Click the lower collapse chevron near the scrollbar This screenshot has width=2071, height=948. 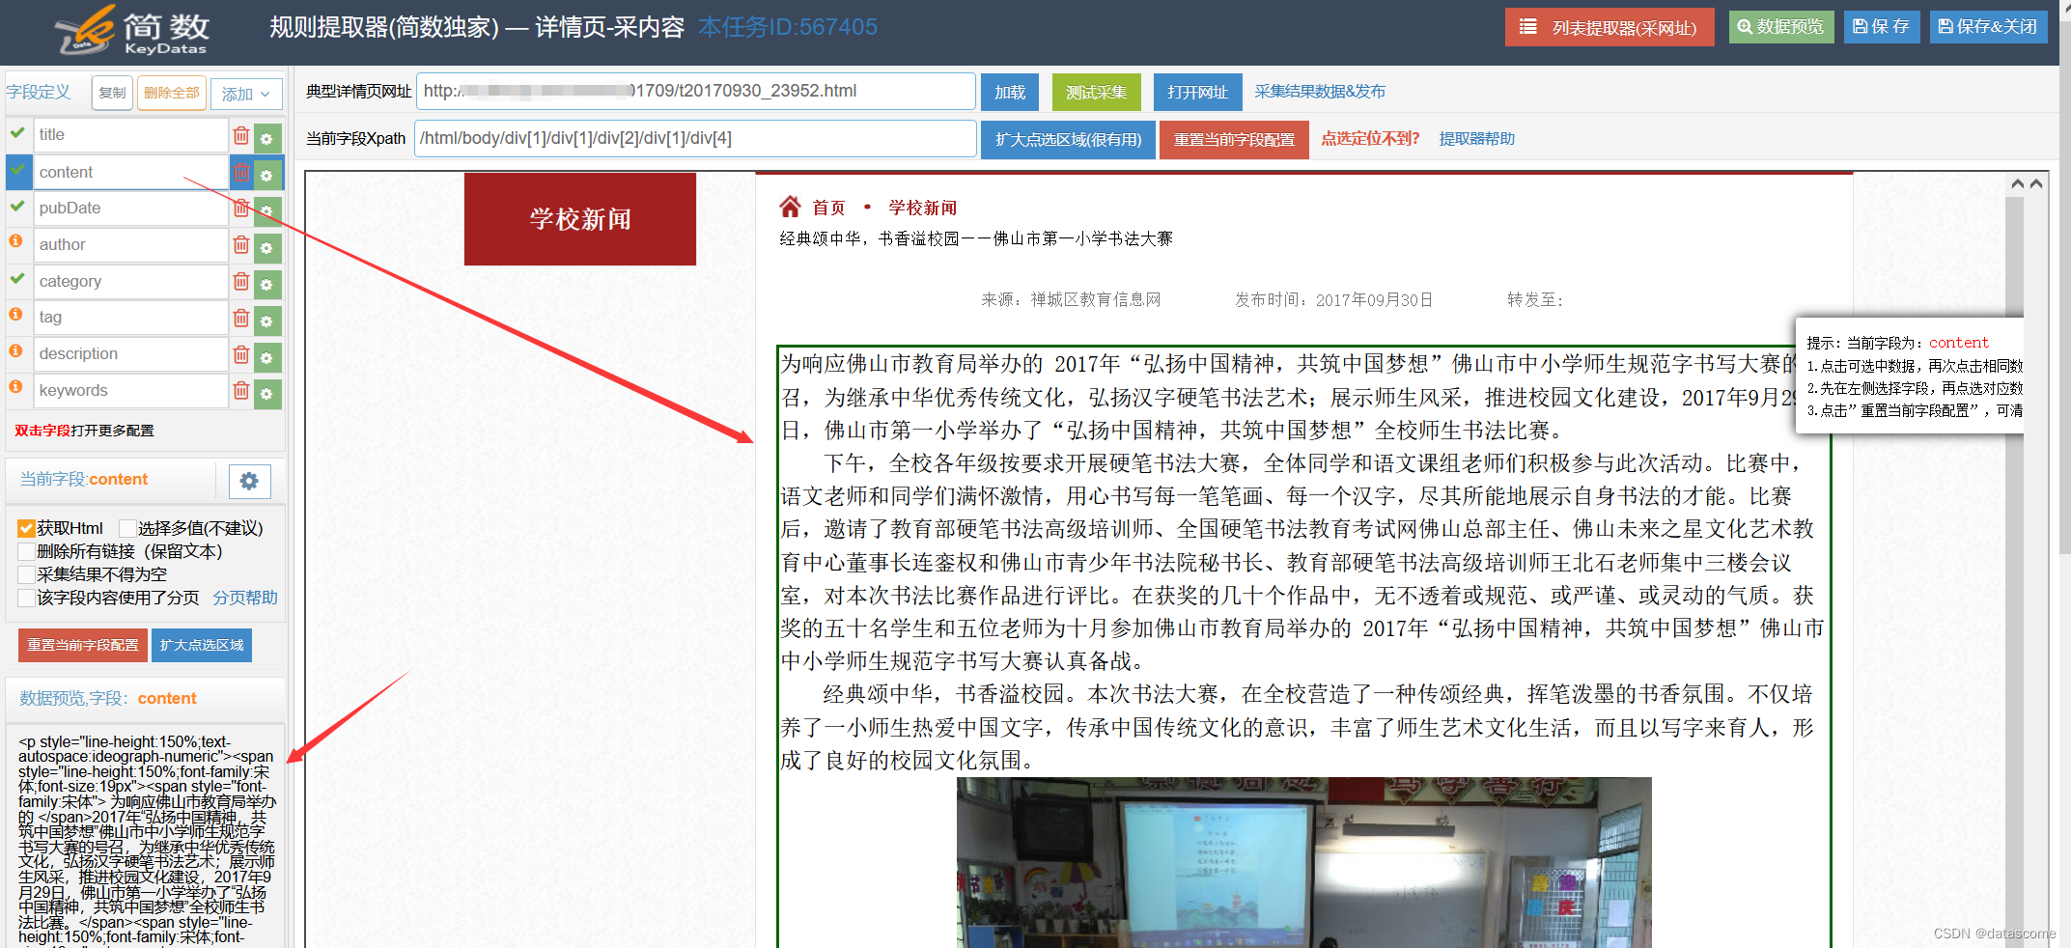click(x=2037, y=182)
